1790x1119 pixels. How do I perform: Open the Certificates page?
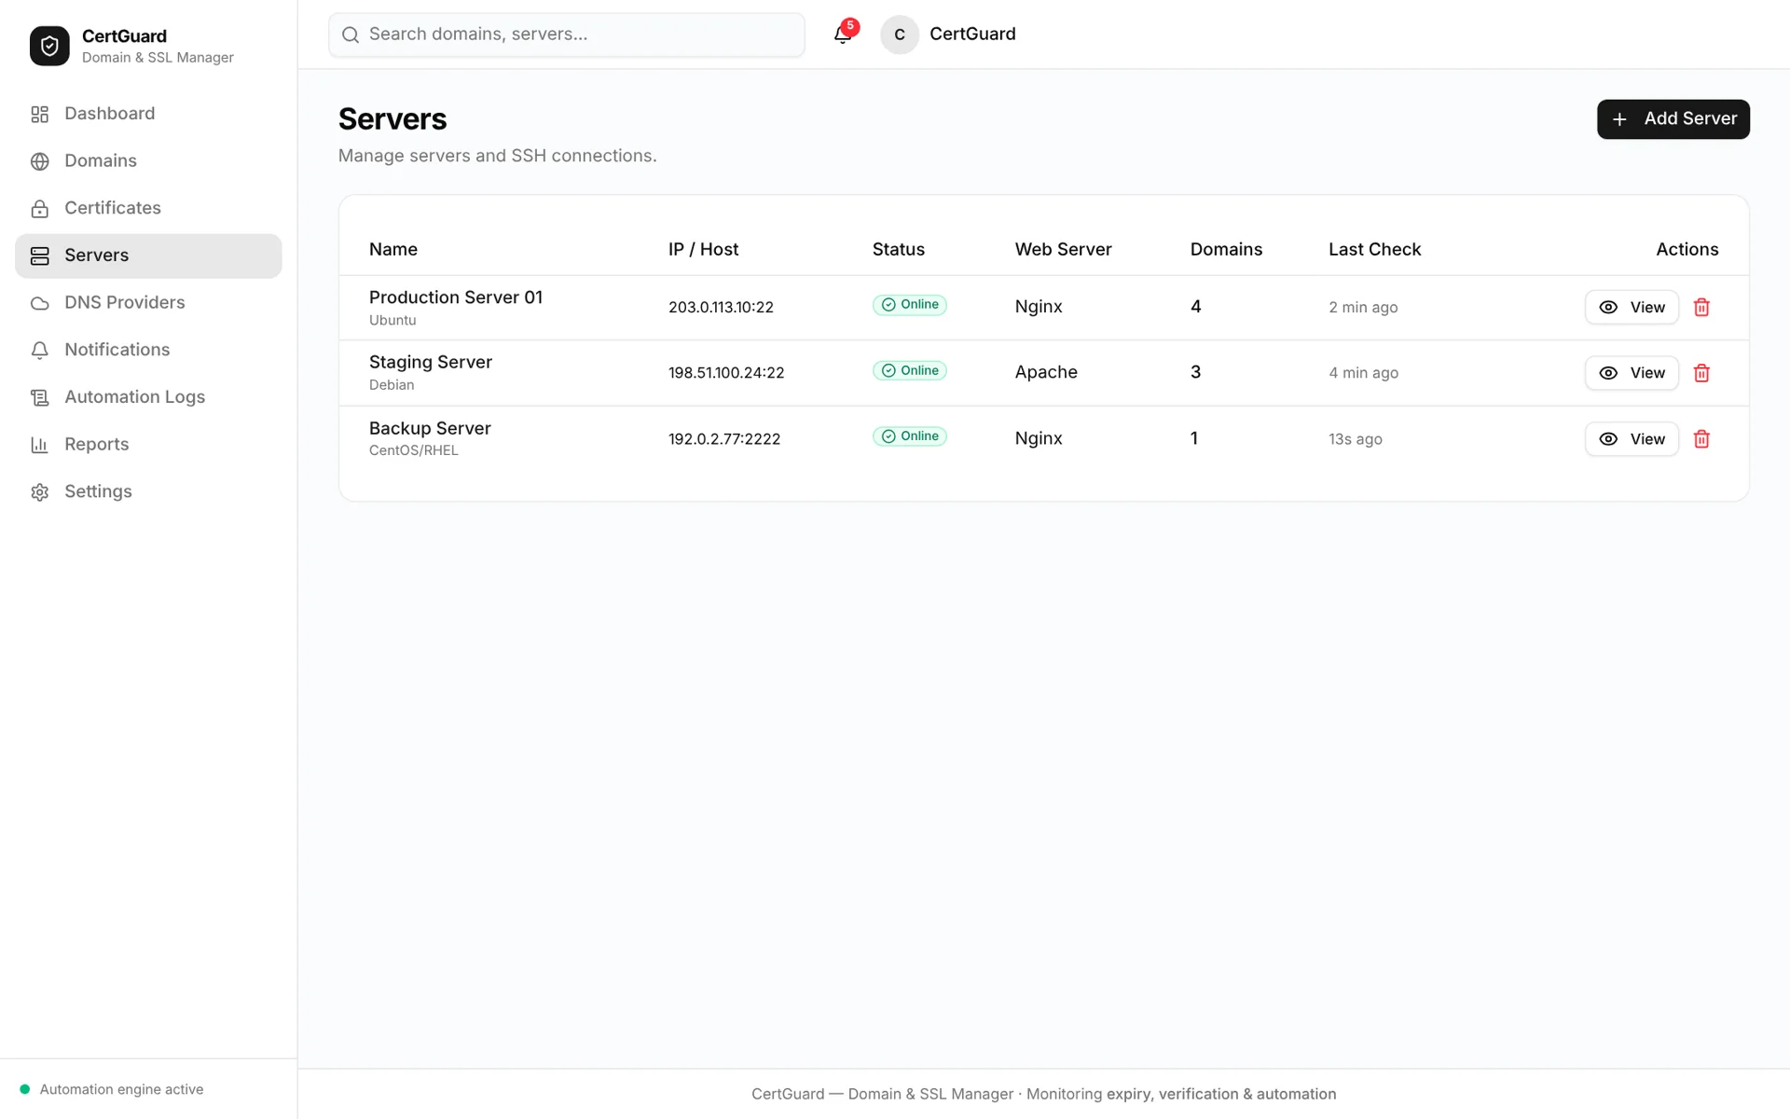click(x=148, y=209)
